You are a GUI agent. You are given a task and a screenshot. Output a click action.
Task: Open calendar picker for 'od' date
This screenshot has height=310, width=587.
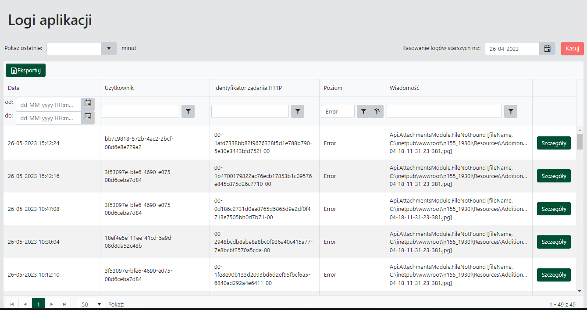88,104
